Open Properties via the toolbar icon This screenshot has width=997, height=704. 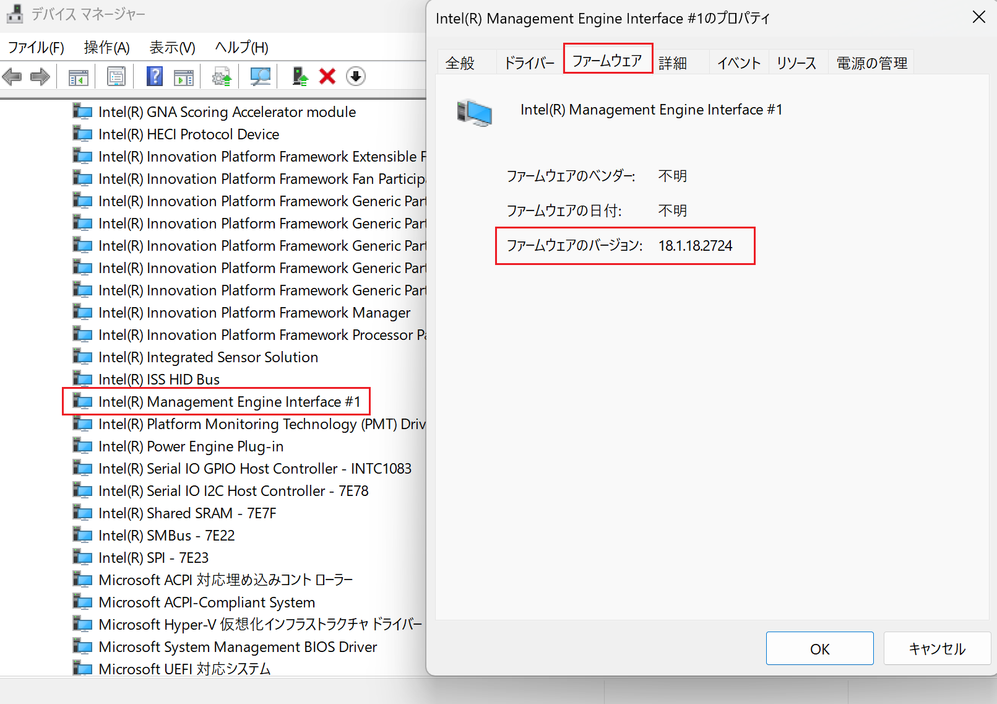(116, 77)
